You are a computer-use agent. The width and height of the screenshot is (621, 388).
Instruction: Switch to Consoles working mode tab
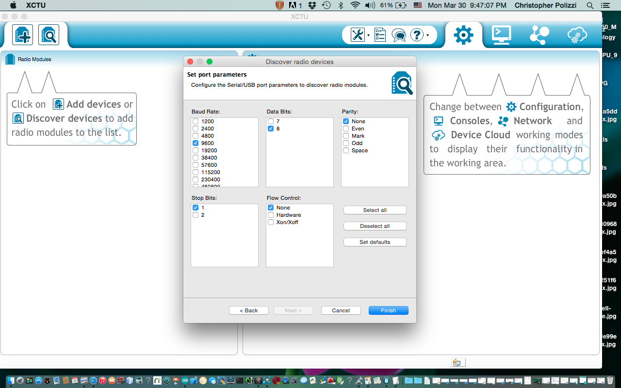501,35
